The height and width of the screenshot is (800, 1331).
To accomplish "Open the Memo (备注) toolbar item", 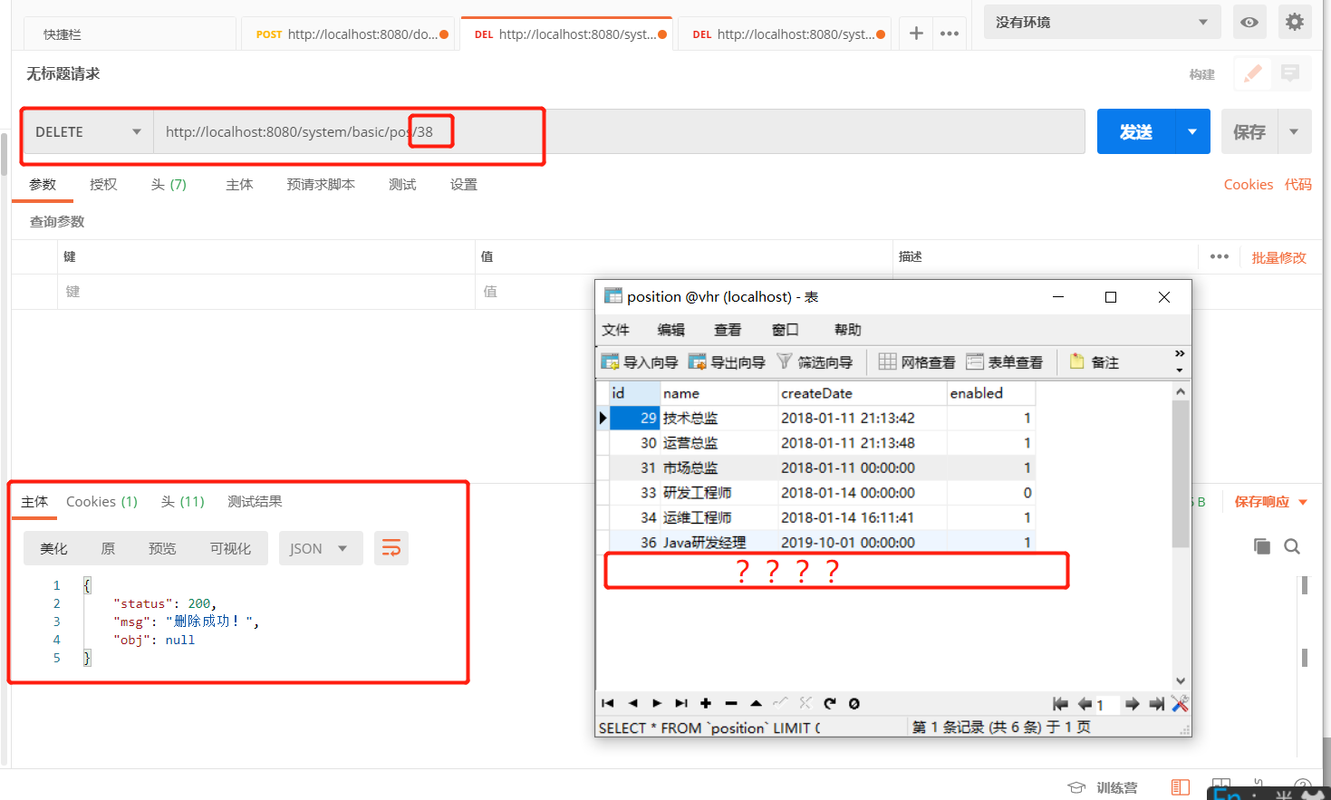I will coord(1095,361).
